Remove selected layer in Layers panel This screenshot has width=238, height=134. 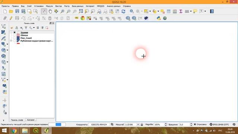[x=47, y=28]
